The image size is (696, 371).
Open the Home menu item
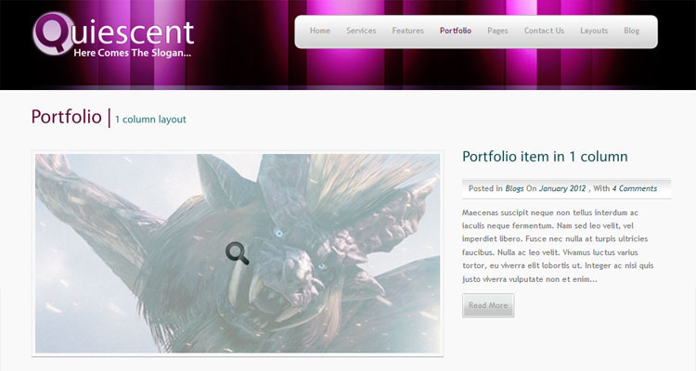[x=320, y=31]
